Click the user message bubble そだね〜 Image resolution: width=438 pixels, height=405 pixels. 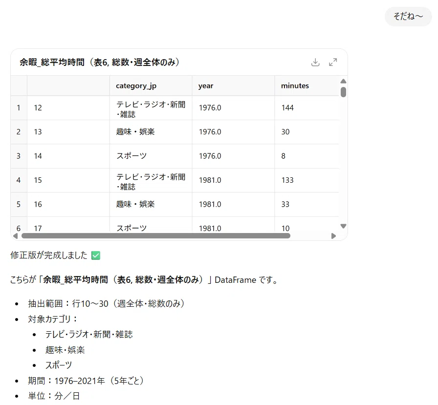tap(408, 16)
